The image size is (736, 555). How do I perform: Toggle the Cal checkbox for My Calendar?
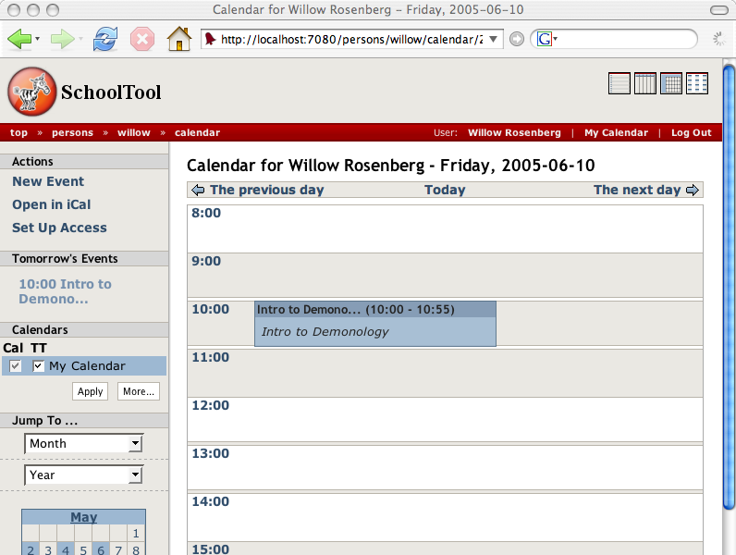tap(16, 366)
